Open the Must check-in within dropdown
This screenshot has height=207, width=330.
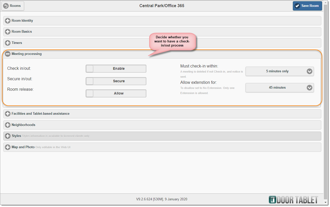[280, 71]
